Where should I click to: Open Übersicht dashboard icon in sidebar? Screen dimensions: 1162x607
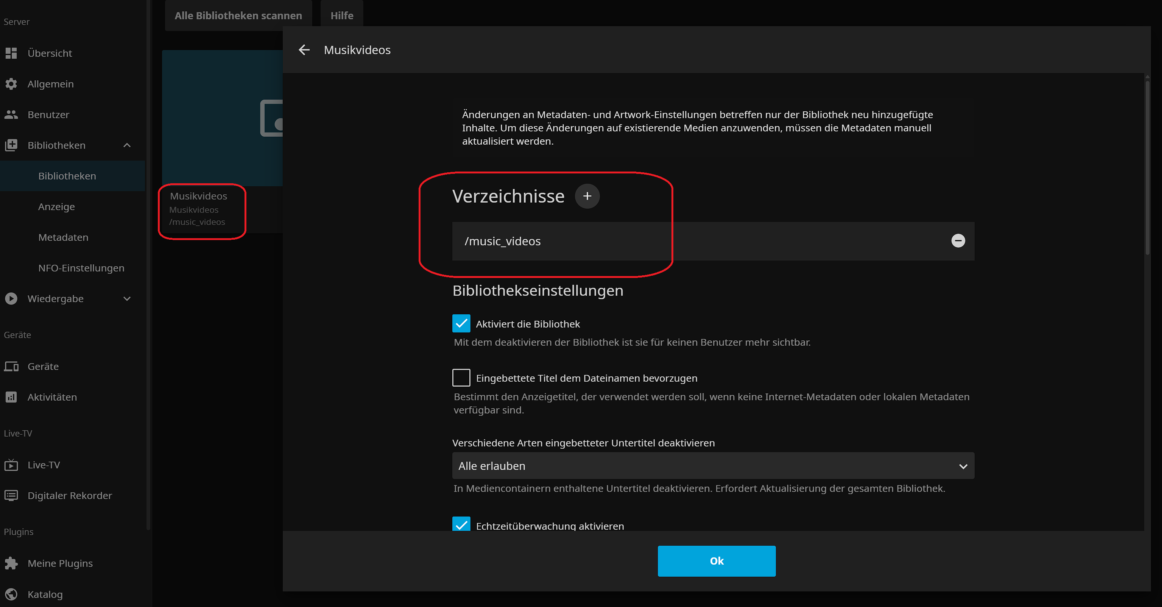pos(11,53)
